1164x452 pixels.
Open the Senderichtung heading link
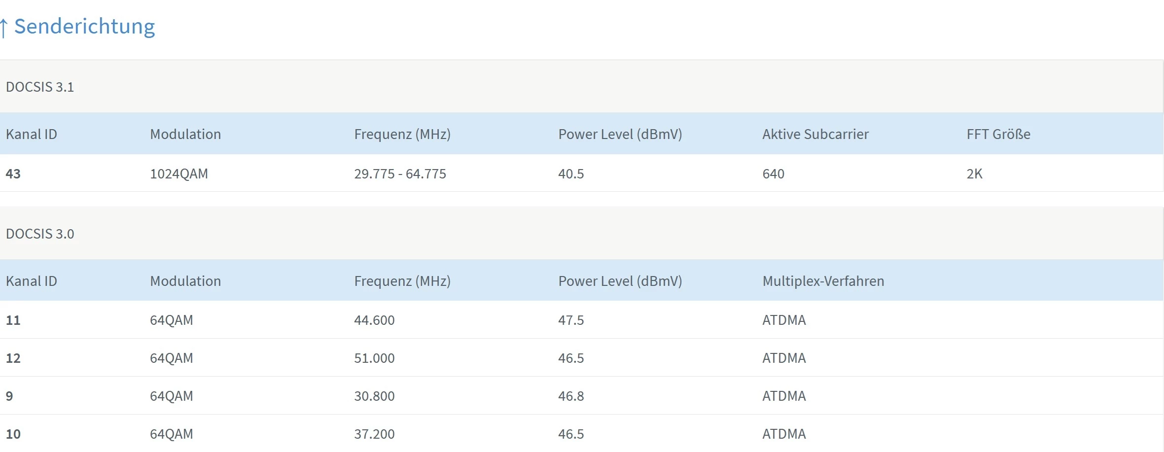84,27
